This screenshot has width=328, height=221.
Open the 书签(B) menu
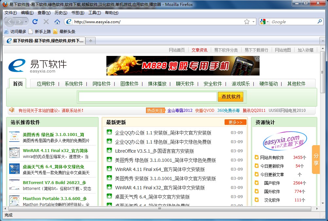[x=78, y=13]
